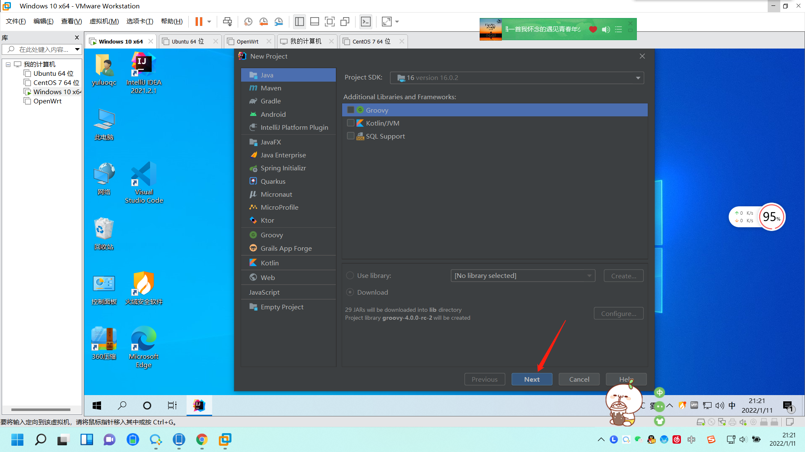Click the Create... library button
This screenshot has height=452, width=805.
point(623,276)
